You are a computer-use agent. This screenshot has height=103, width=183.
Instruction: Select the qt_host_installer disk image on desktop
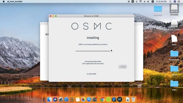(x=174, y=25)
